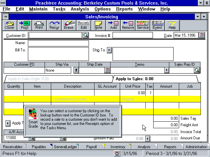The width and height of the screenshot is (210, 157).
Task: Switch to the Payables bottom tab
Action: (39, 147)
